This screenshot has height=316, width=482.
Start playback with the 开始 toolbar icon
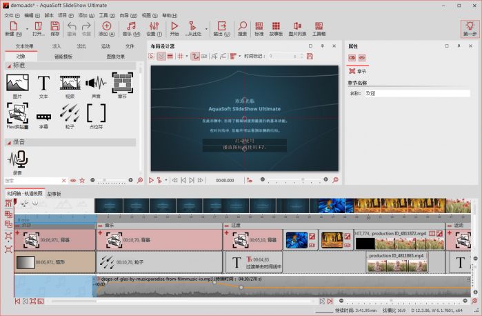(x=174, y=28)
